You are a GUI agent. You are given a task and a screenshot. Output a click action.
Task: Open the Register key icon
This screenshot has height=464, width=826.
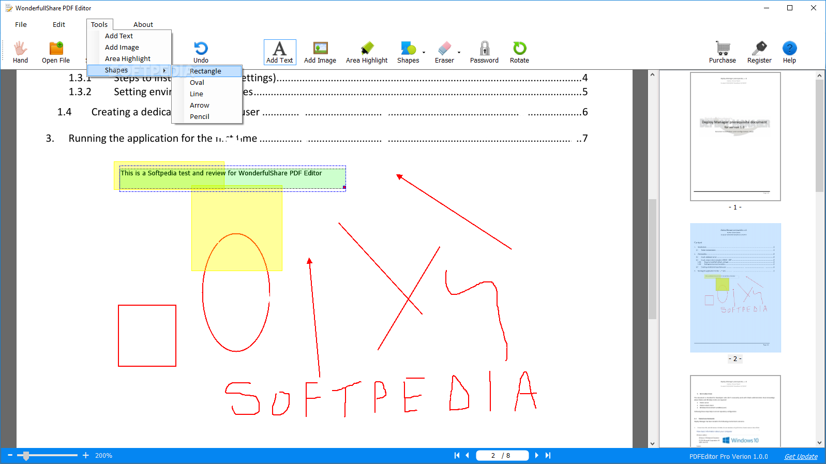click(759, 52)
